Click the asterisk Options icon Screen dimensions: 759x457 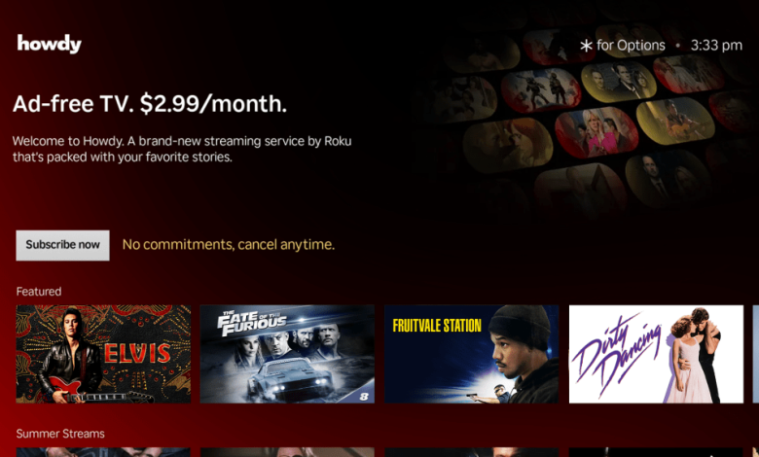(x=586, y=46)
